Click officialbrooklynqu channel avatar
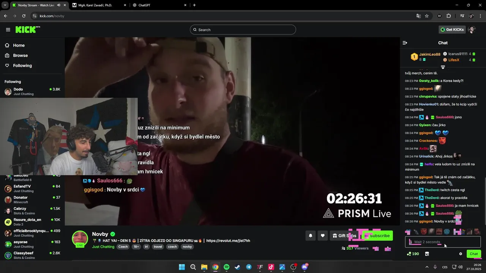Image resolution: width=486 pixels, height=273 pixels. (8, 233)
